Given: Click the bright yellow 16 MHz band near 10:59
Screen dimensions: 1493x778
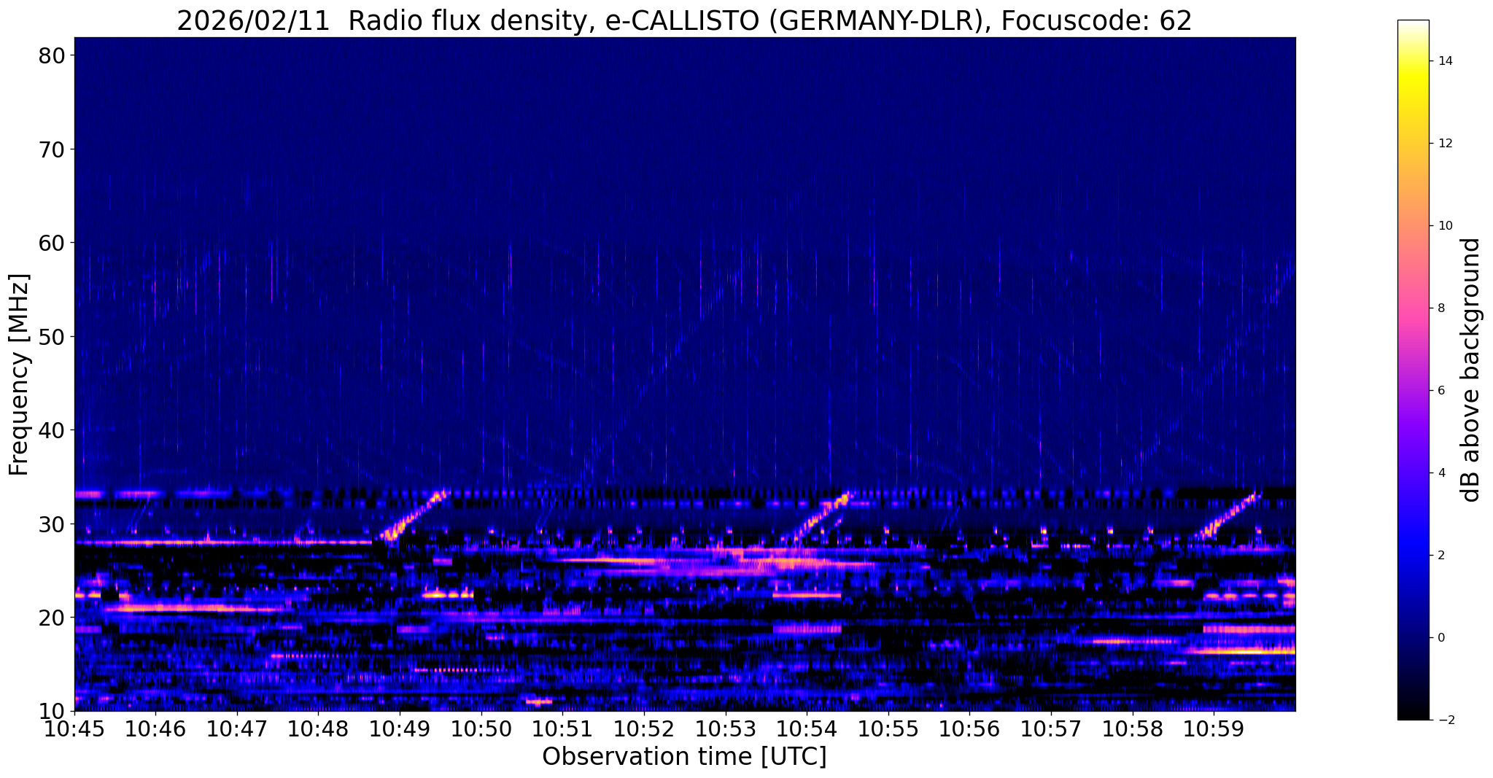Looking at the screenshot, I should coord(1242,650).
